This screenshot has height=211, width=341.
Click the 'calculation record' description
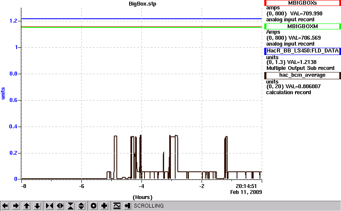point(289,92)
